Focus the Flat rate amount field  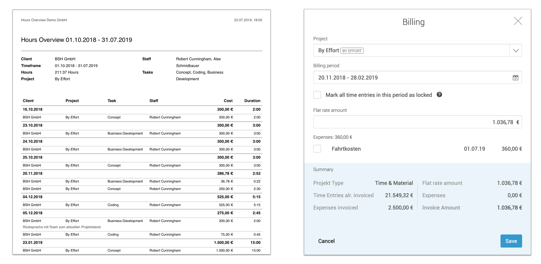[417, 122]
